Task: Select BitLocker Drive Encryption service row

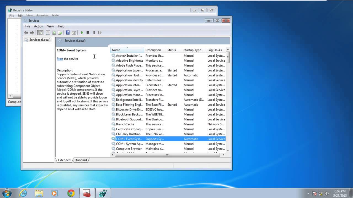Action: click(x=168, y=109)
